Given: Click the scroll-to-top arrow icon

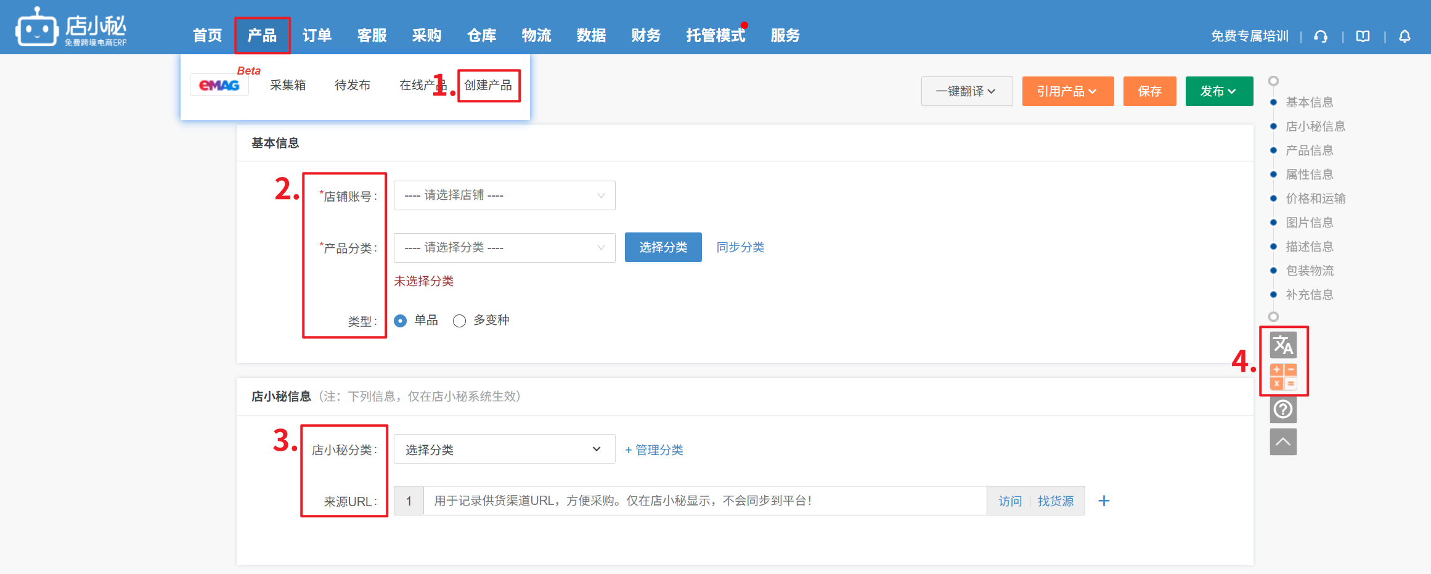Looking at the screenshot, I should click(1283, 442).
